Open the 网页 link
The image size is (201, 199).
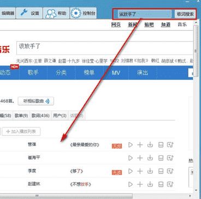(x=116, y=25)
